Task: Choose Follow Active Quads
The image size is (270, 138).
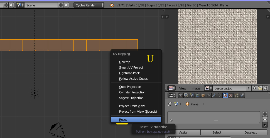Action: [136, 79]
